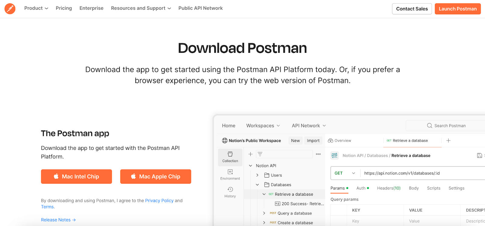Click the Search Postman field
The width and height of the screenshot is (485, 226).
coord(446,126)
